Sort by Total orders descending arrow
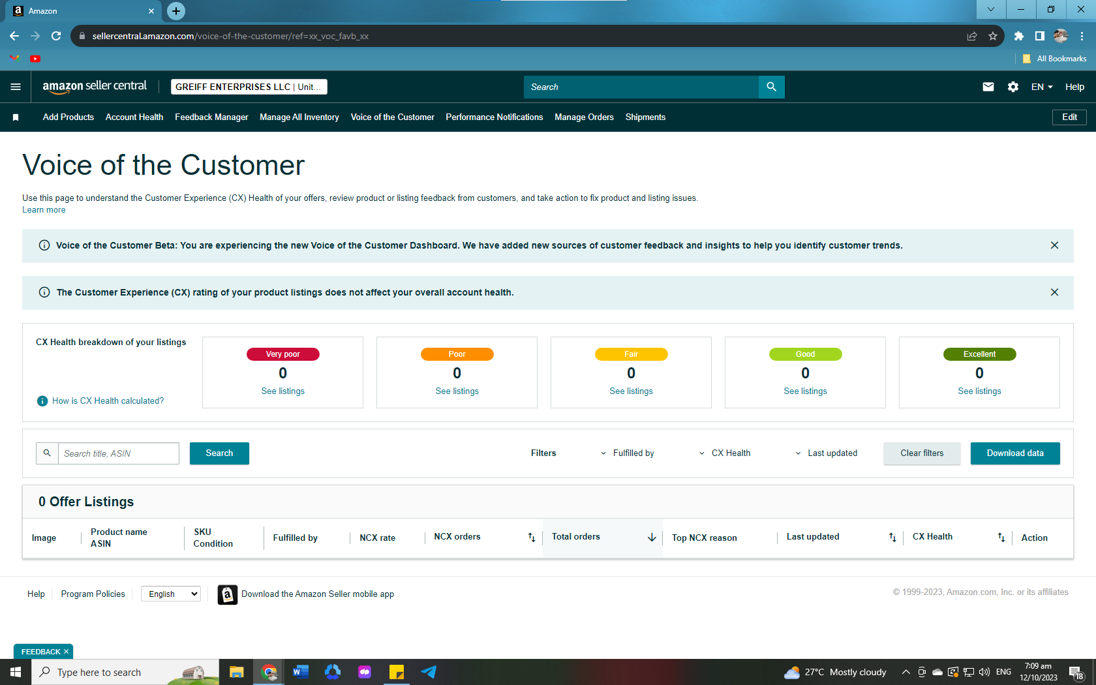Image resolution: width=1096 pixels, height=685 pixels. pos(652,538)
